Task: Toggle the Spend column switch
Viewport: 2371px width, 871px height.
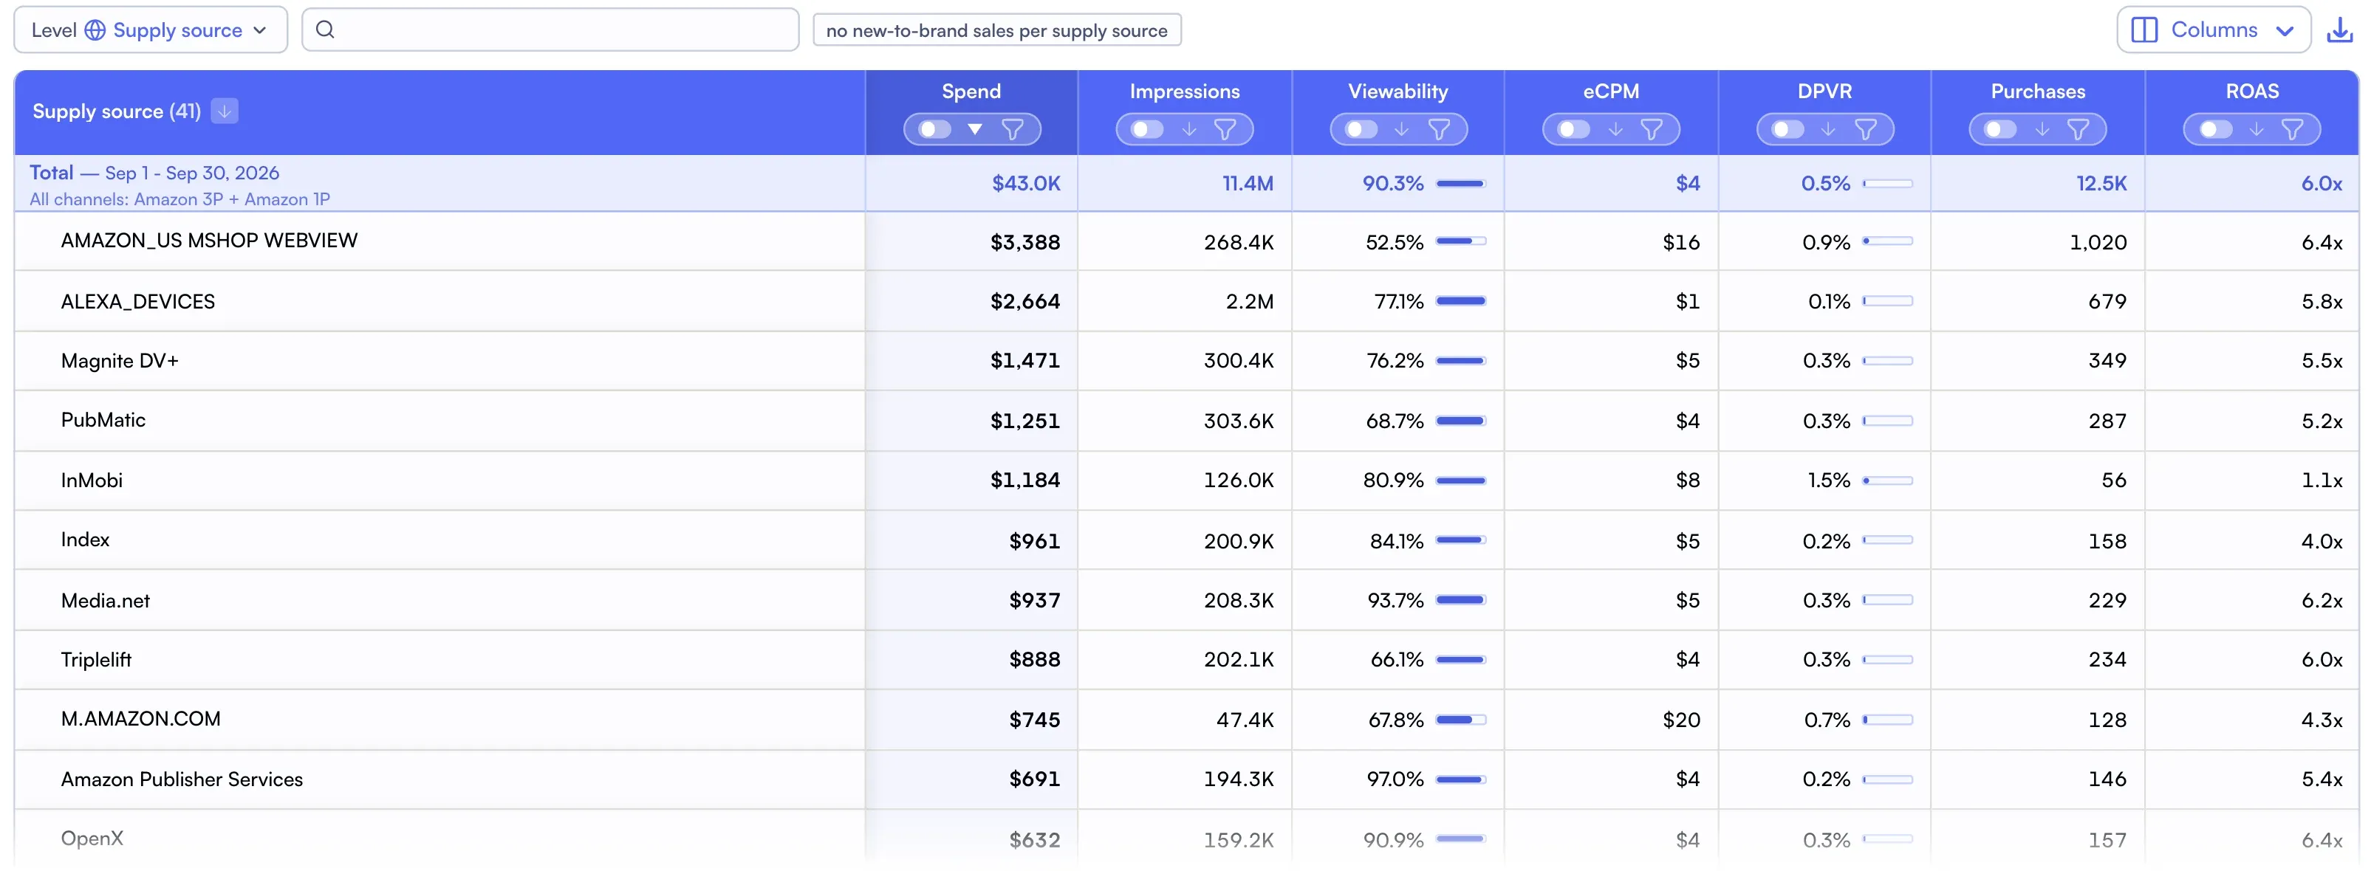Action: pos(934,130)
